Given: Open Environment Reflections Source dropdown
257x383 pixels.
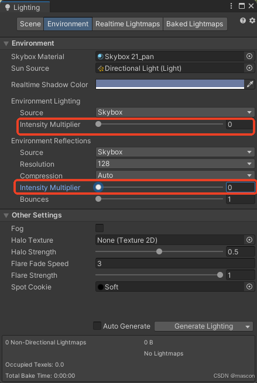Looking at the screenshot, I should 175,152.
